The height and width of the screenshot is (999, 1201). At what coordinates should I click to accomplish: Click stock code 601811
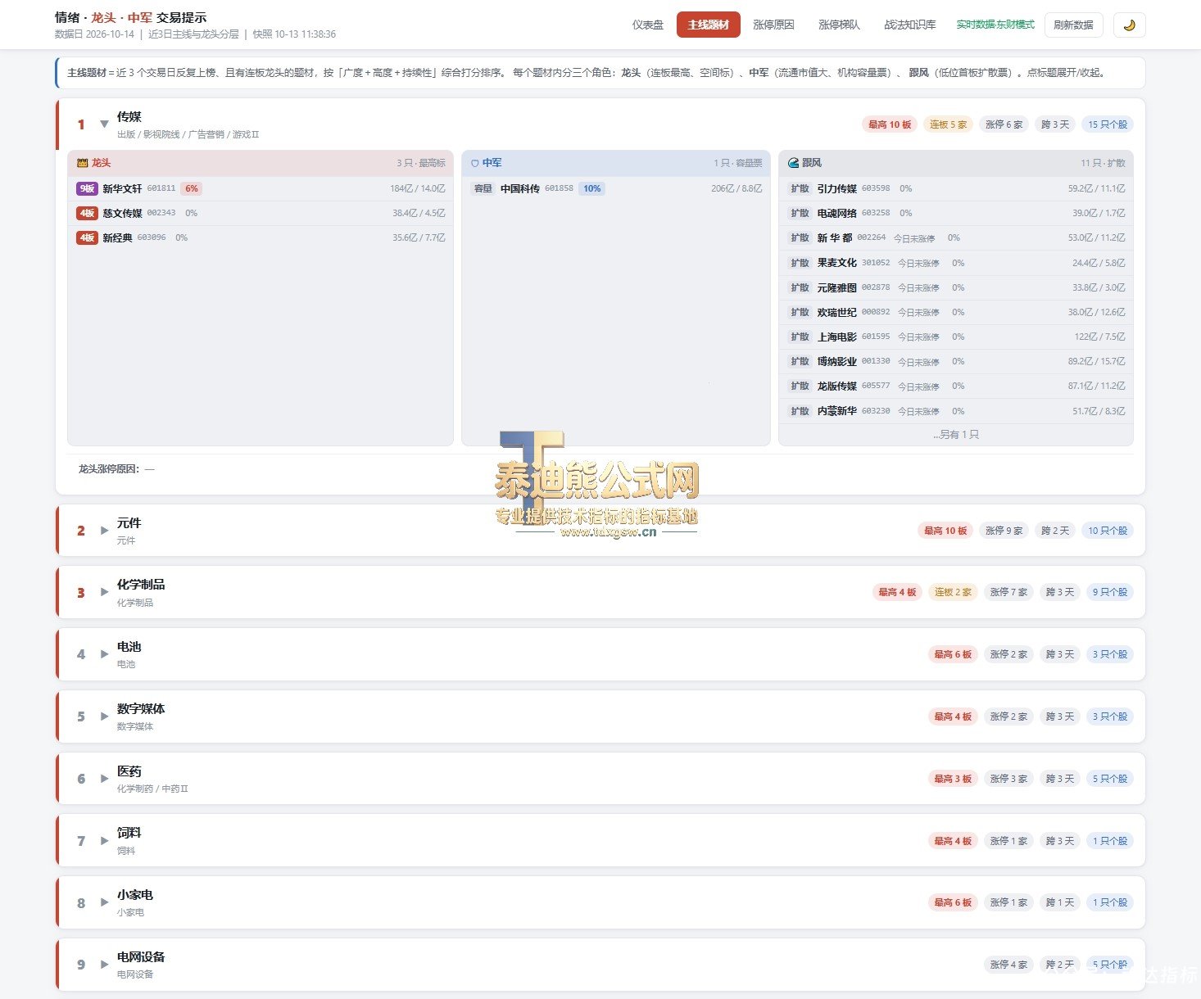click(161, 188)
